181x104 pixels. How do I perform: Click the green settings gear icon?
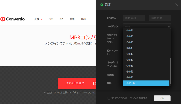pos(102,5)
